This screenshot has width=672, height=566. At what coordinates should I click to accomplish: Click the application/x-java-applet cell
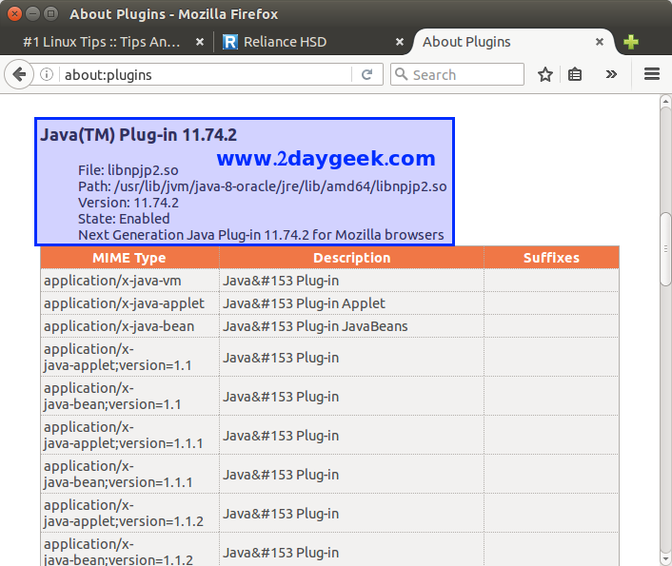pyautogui.click(x=129, y=303)
